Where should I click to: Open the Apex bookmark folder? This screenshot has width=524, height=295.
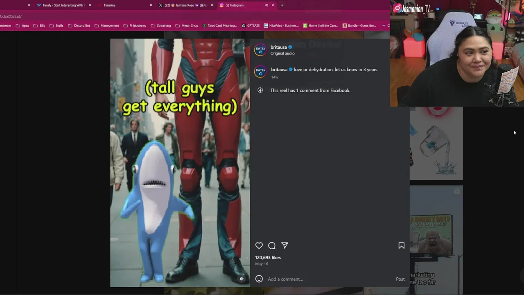click(x=22, y=25)
